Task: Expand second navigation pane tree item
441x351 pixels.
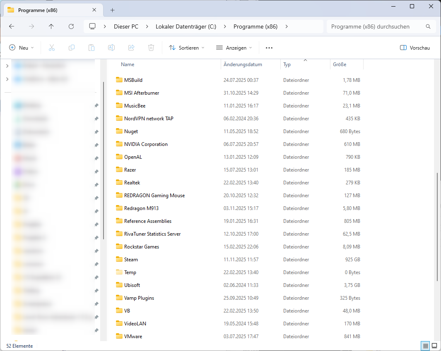Action: (x=7, y=79)
